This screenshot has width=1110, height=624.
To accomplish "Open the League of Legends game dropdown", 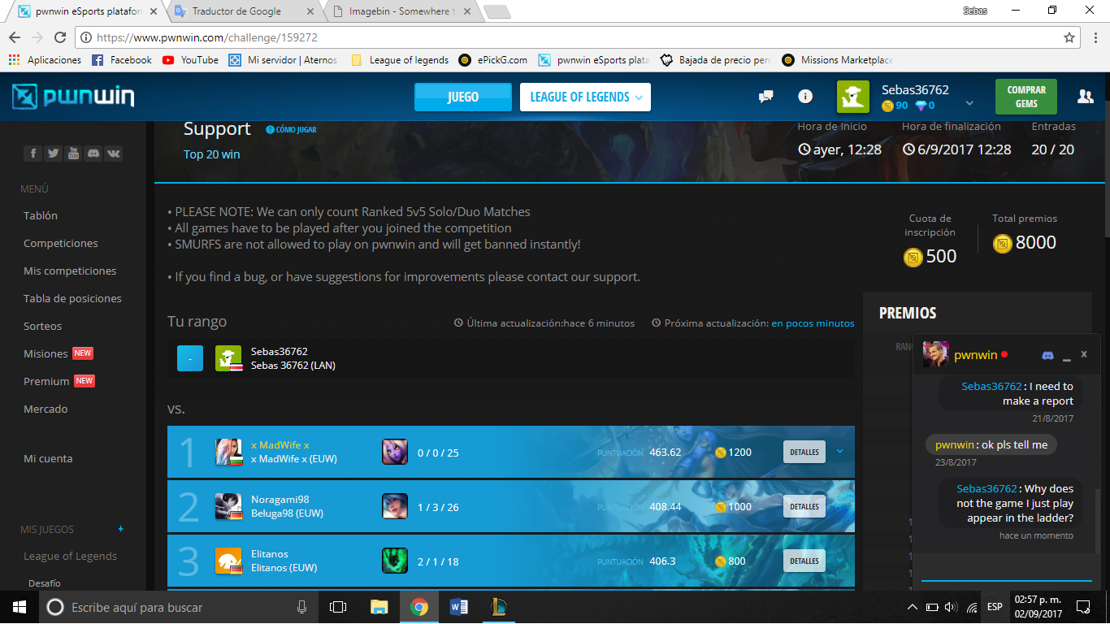I will click(x=585, y=97).
